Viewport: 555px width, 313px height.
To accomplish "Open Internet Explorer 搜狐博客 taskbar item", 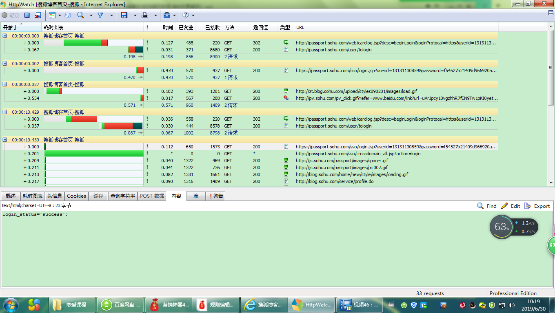I will (264, 304).
